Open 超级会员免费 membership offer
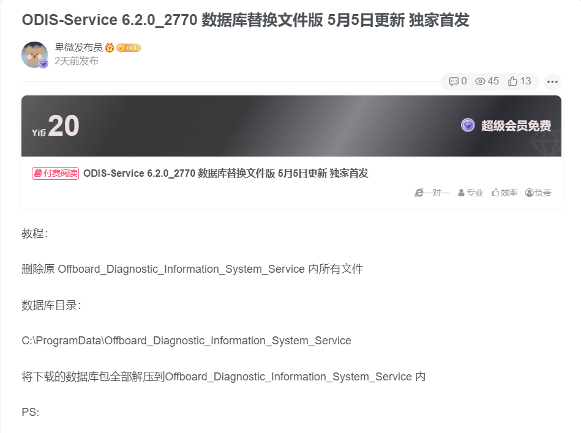The height and width of the screenshot is (433, 581). click(x=516, y=125)
